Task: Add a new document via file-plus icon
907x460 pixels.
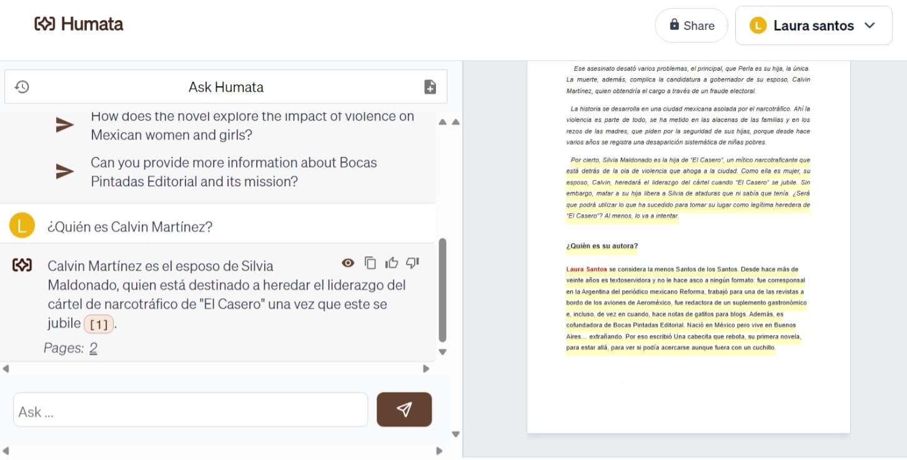Action: click(430, 87)
